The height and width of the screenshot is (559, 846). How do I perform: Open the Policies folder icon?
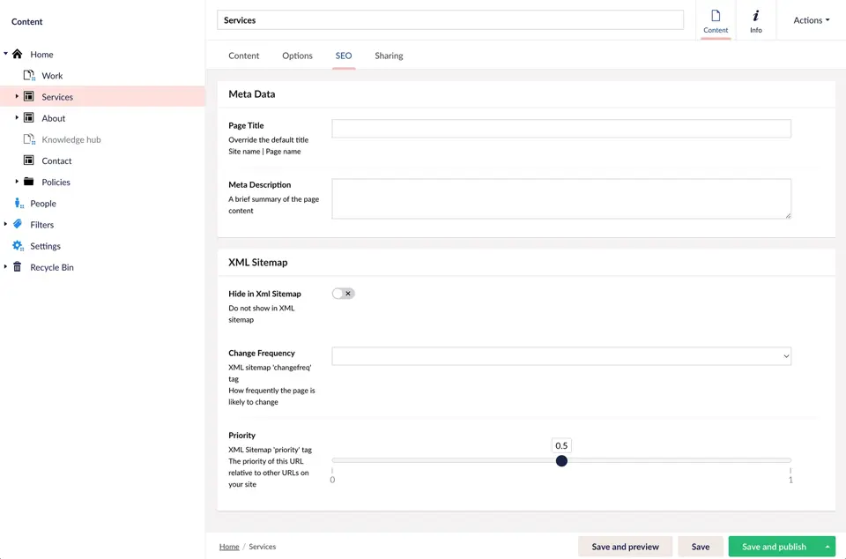click(x=31, y=182)
